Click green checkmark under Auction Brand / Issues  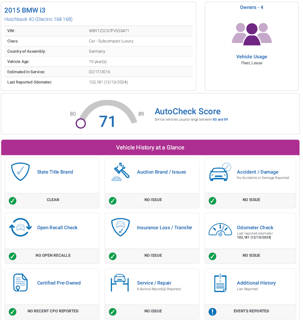click(113, 201)
